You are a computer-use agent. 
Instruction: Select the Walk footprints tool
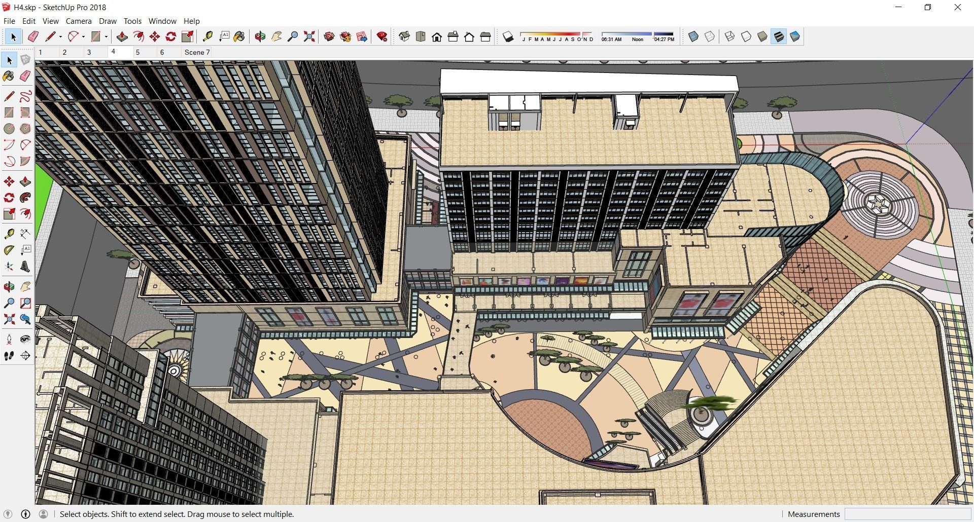pos(9,356)
